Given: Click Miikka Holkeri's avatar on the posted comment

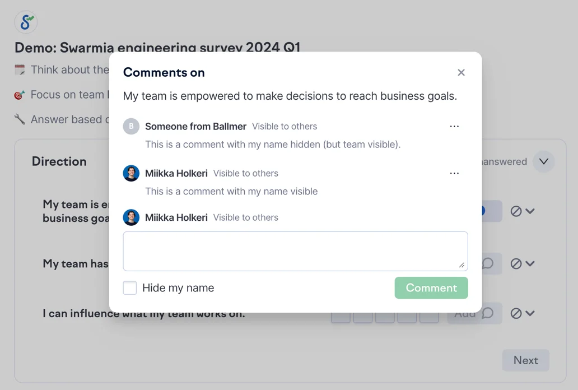Looking at the screenshot, I should [131, 173].
